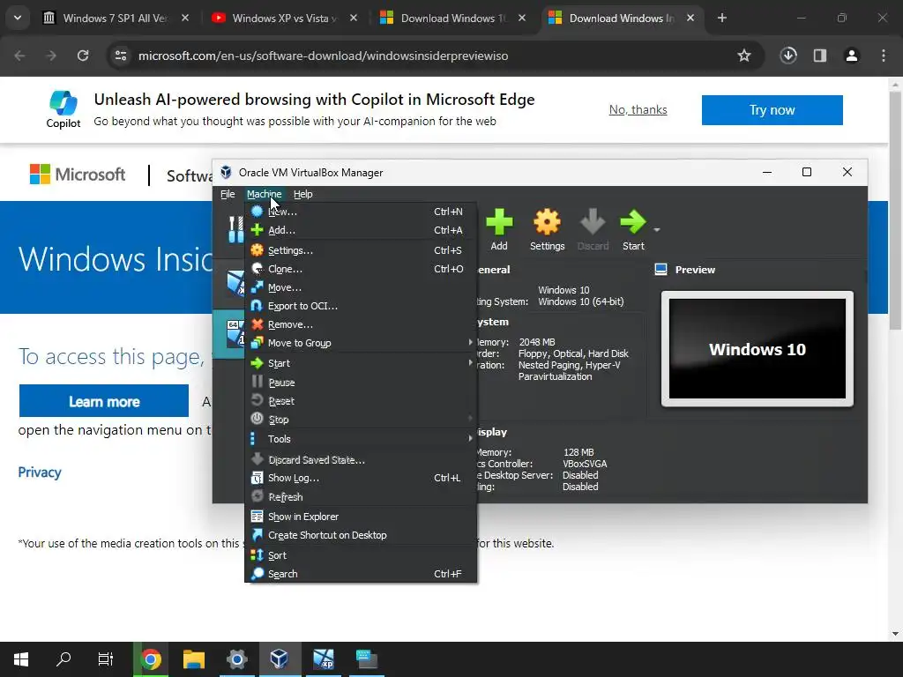Click the Chrome taskbar icon
The width and height of the screenshot is (903, 677).
pyautogui.click(x=151, y=659)
